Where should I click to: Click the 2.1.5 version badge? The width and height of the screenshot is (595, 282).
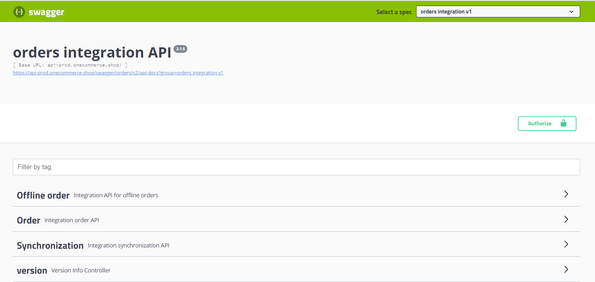coord(180,49)
